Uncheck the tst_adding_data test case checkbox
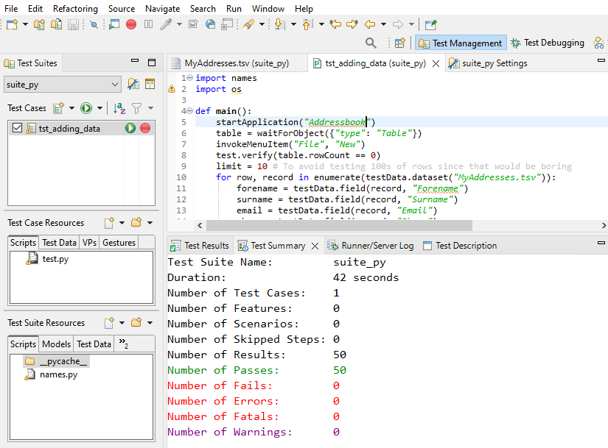 point(18,129)
